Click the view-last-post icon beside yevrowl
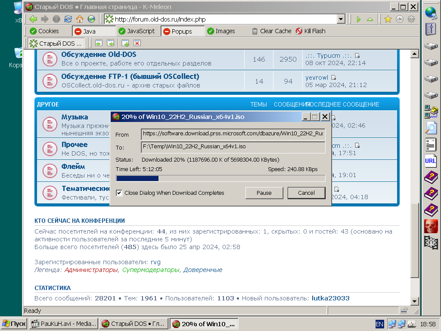 pos(334,78)
